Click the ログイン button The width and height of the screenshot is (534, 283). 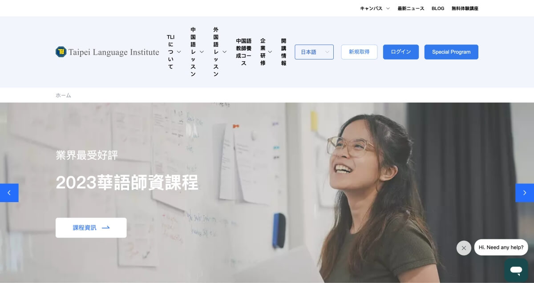pos(401,52)
